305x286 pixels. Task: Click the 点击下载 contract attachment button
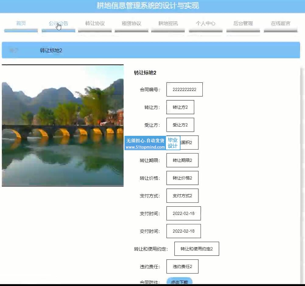tap(180, 281)
